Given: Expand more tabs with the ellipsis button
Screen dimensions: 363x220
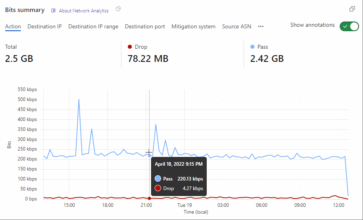Looking at the screenshot, I should [x=261, y=27].
